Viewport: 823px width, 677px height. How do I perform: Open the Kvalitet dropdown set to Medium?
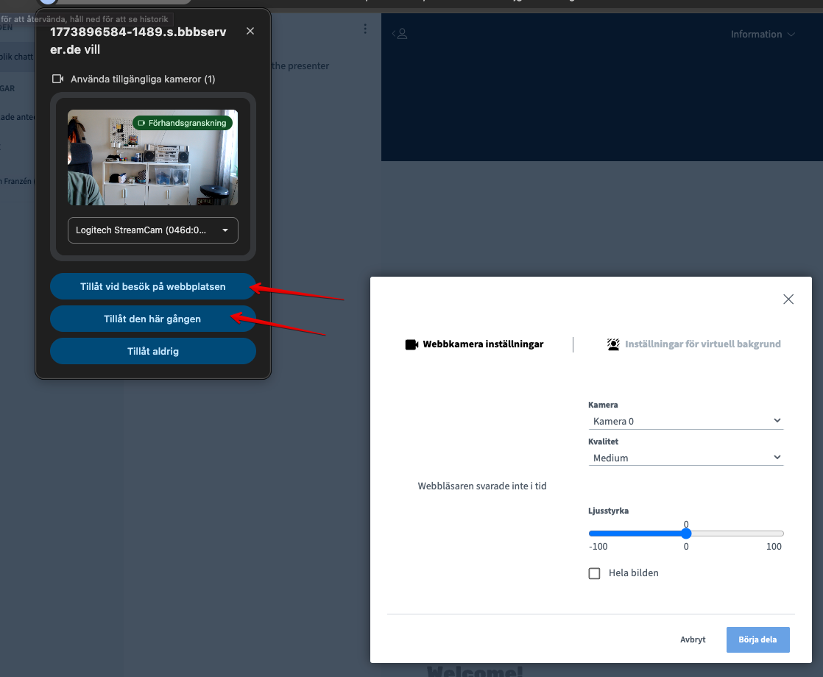pyautogui.click(x=685, y=458)
